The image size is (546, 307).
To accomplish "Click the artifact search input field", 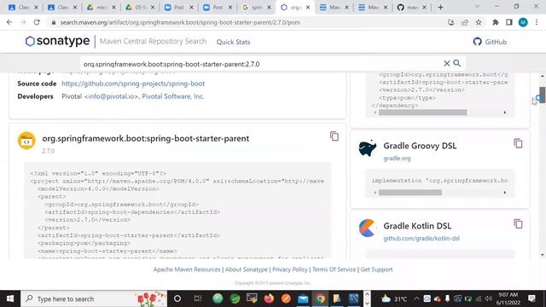I will 261,64.
